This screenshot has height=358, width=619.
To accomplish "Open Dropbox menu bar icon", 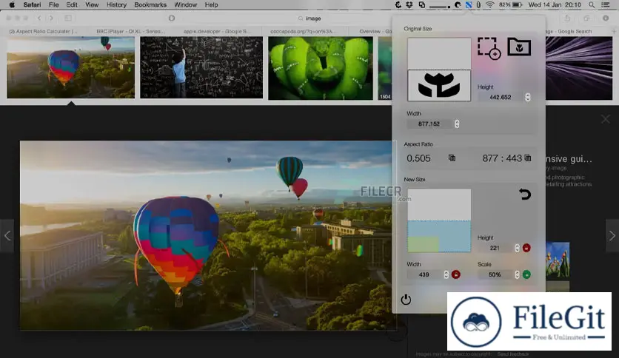I will 409,4.
